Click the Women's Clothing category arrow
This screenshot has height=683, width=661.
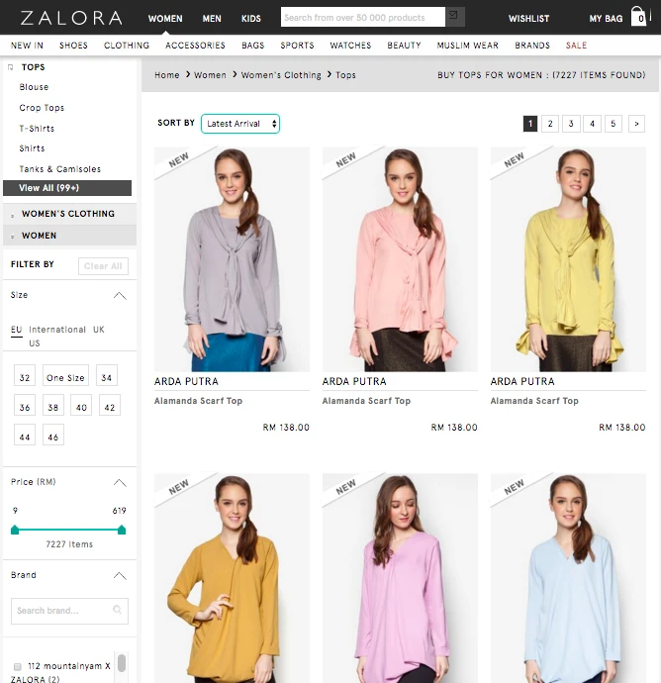[x=12, y=215]
